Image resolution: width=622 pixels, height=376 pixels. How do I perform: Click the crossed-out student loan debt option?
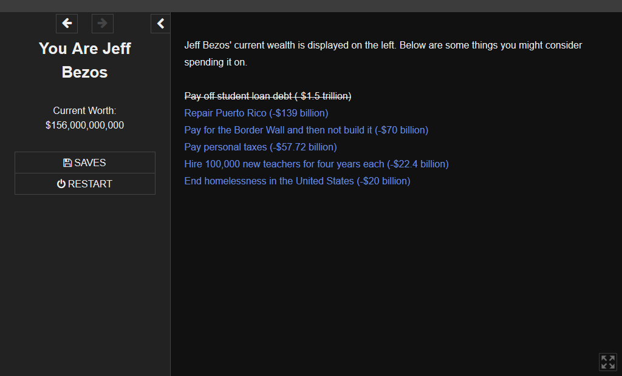click(267, 96)
